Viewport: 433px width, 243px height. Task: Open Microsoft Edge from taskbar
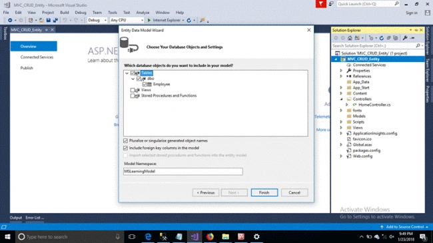click(148, 236)
